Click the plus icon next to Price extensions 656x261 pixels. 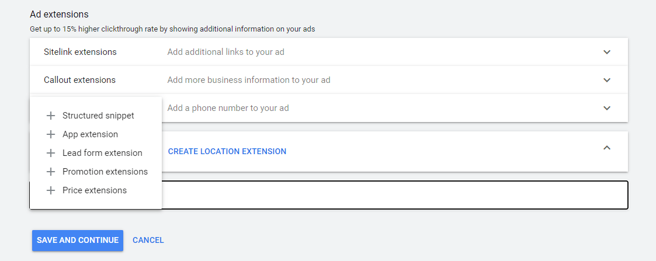[x=51, y=190]
